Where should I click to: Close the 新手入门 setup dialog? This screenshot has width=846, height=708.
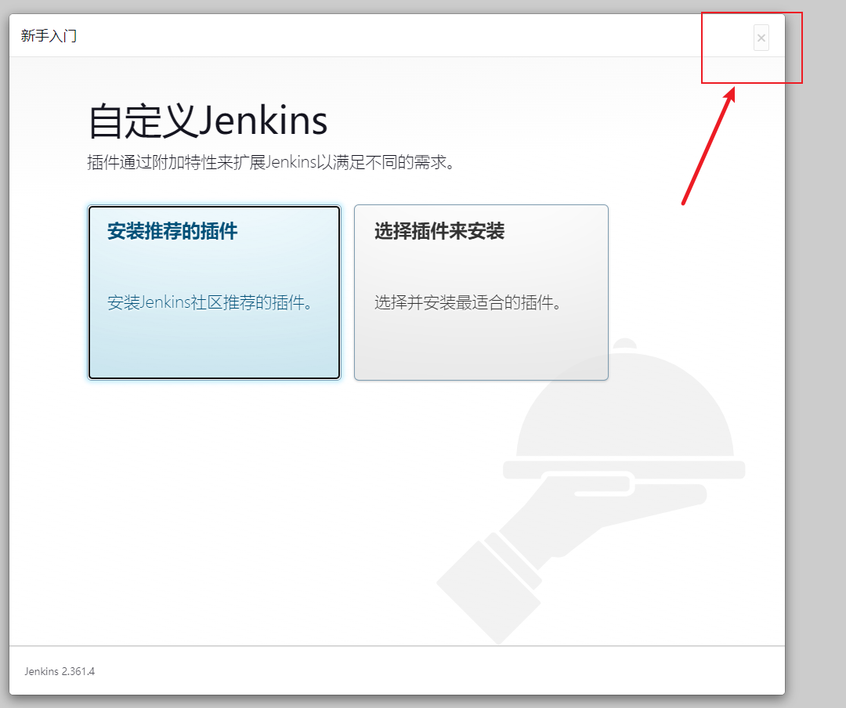(761, 38)
